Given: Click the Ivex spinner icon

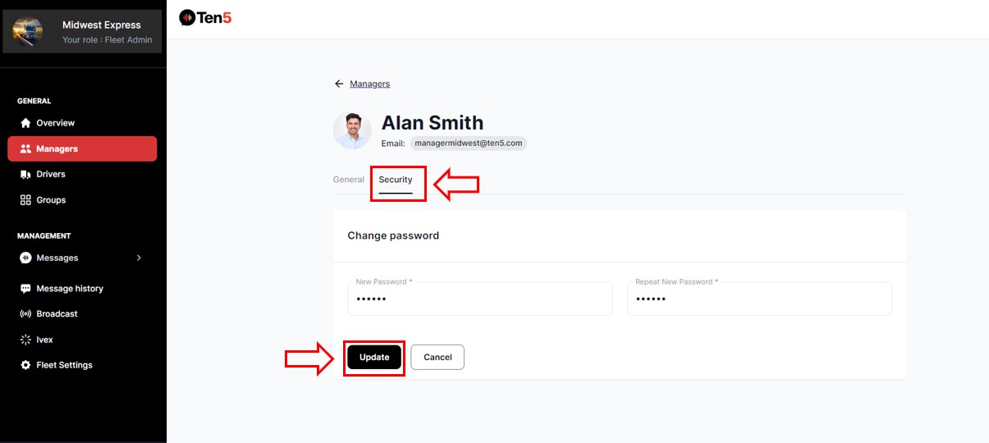Looking at the screenshot, I should 25,340.
